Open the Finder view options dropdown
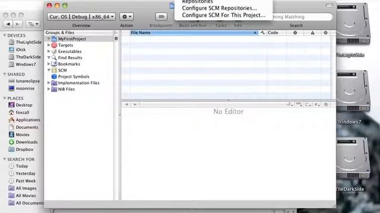380x213 pixels. (33, 24)
